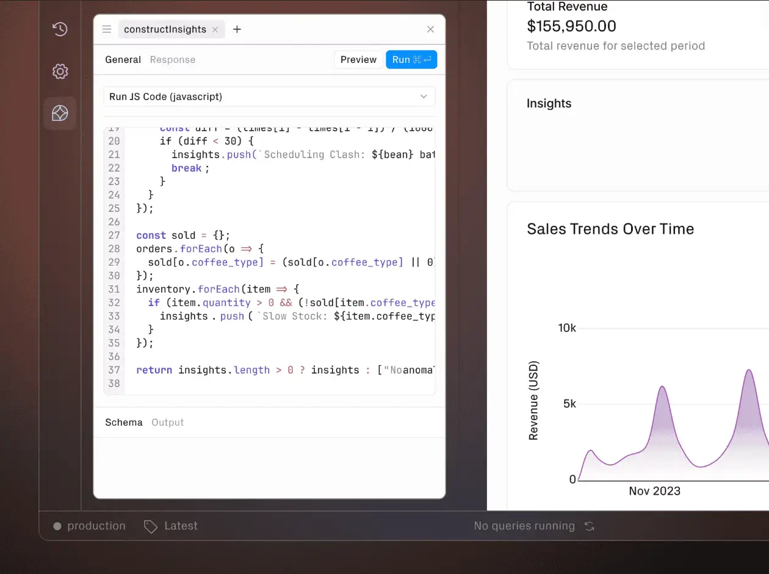Switch to the General tab
Viewport: 769px width, 574px height.
point(123,59)
